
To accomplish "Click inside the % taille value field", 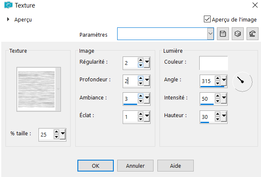I will point(46,134).
